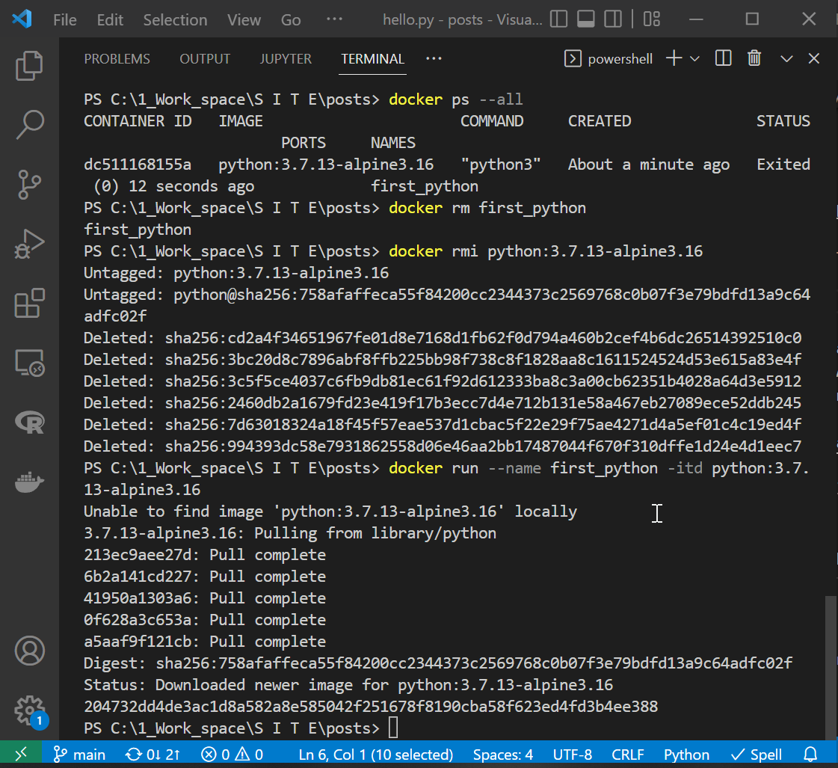
Task: Toggle the Spell checker in status bar
Action: 756,754
